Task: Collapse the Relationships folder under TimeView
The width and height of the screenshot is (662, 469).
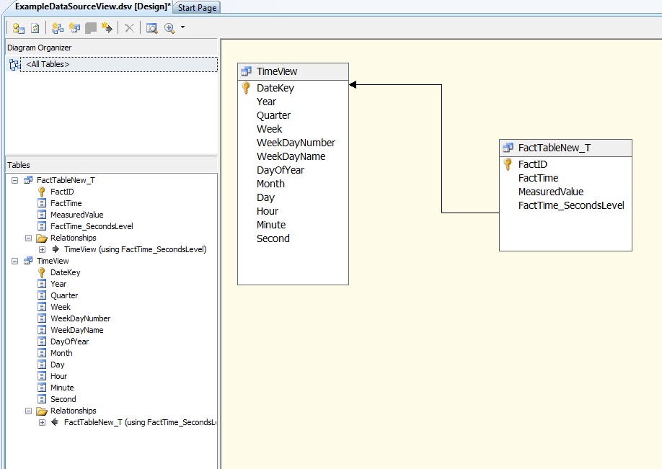Action: pos(29,411)
